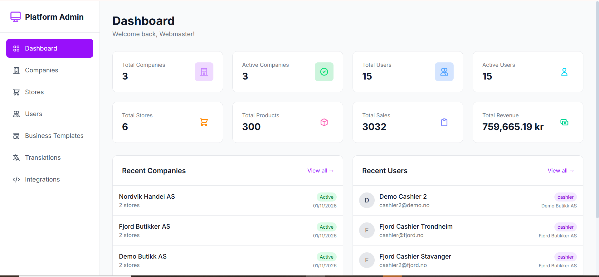Screen dimensions: 599x277
Task: Click the Total Users blue people icon
Action: click(x=444, y=72)
